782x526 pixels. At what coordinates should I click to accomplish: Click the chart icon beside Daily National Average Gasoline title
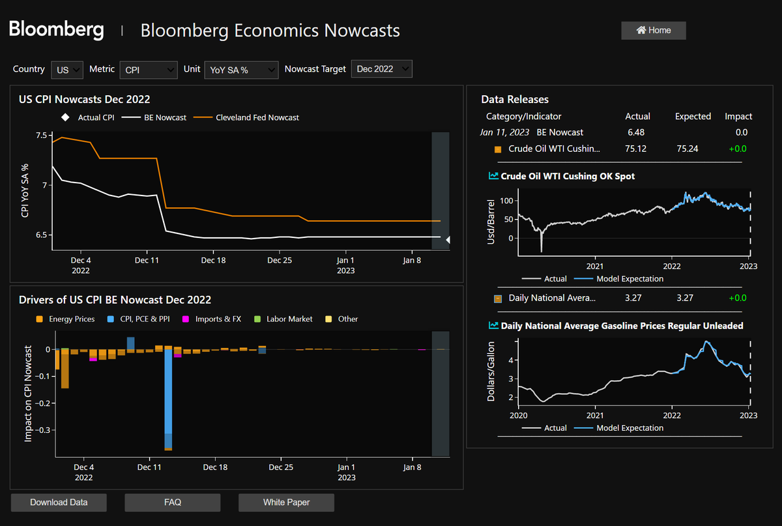coord(493,325)
